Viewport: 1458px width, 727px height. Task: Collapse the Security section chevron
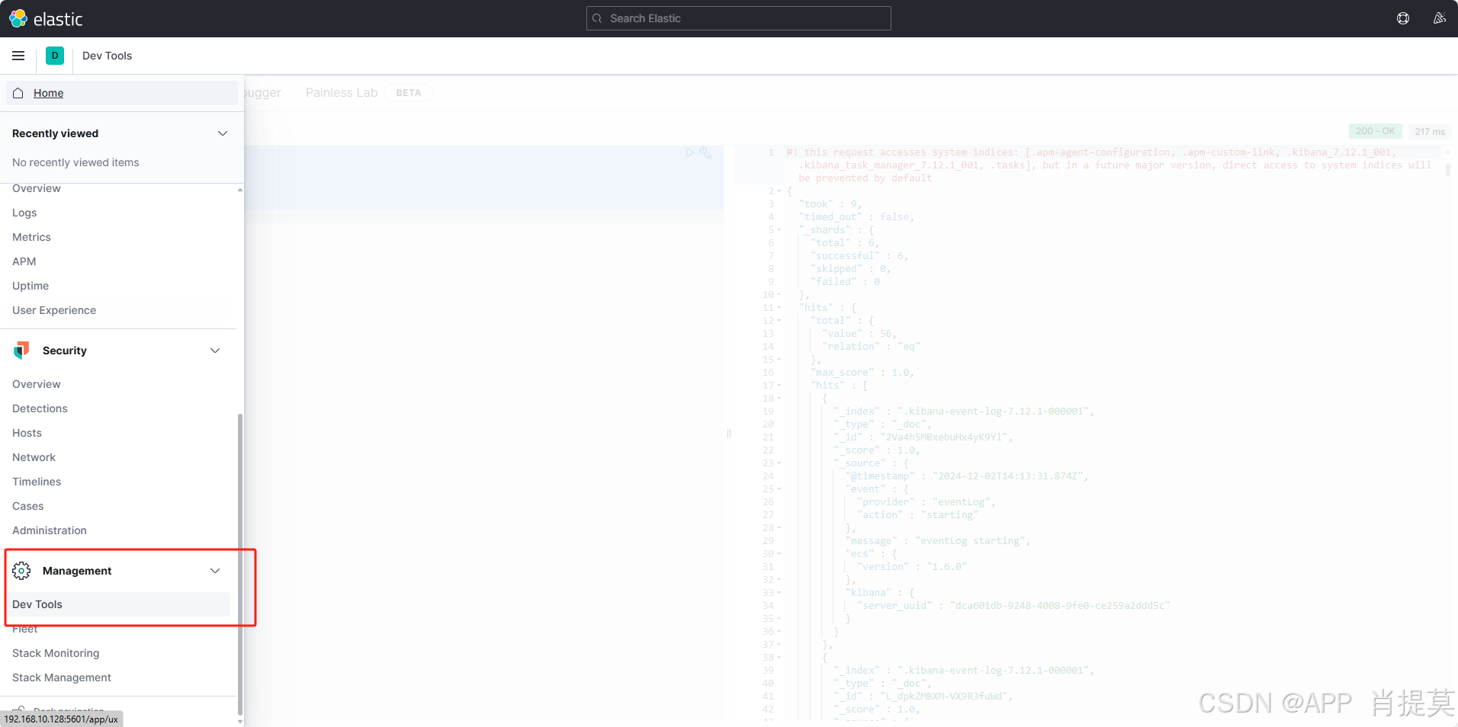[215, 351]
